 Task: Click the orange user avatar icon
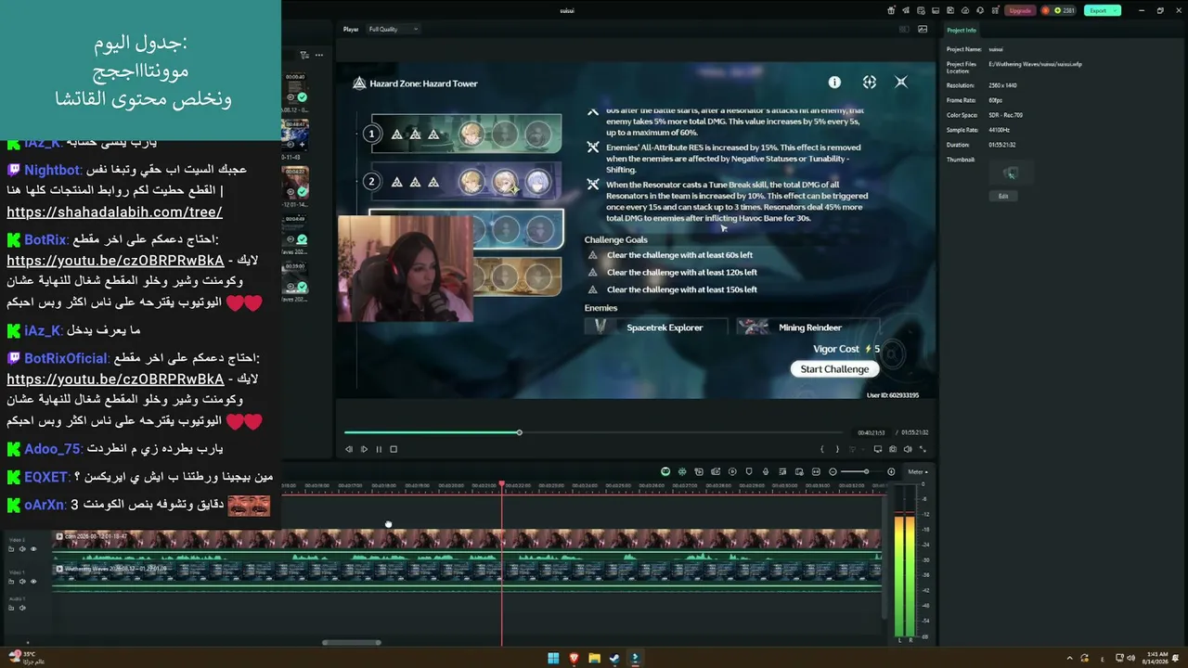(x=1046, y=10)
